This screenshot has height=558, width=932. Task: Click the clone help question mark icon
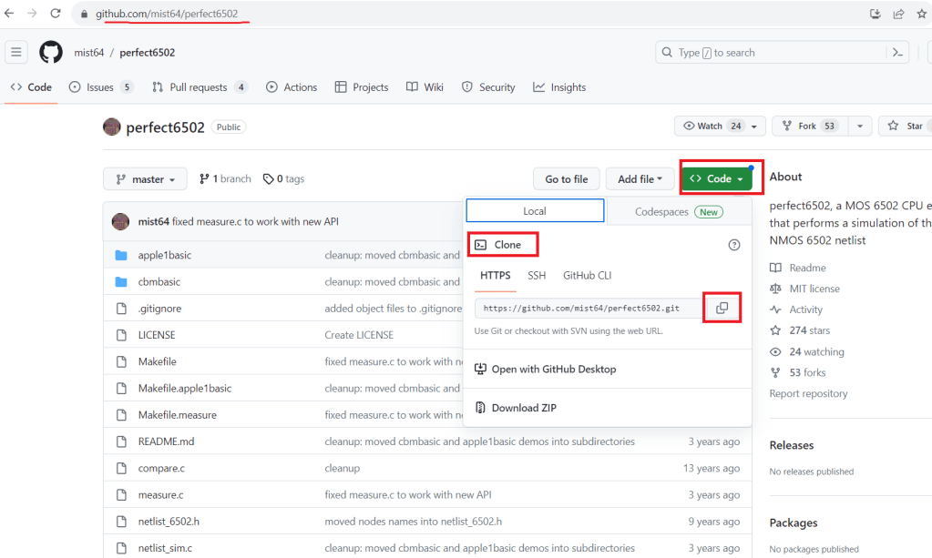point(734,245)
